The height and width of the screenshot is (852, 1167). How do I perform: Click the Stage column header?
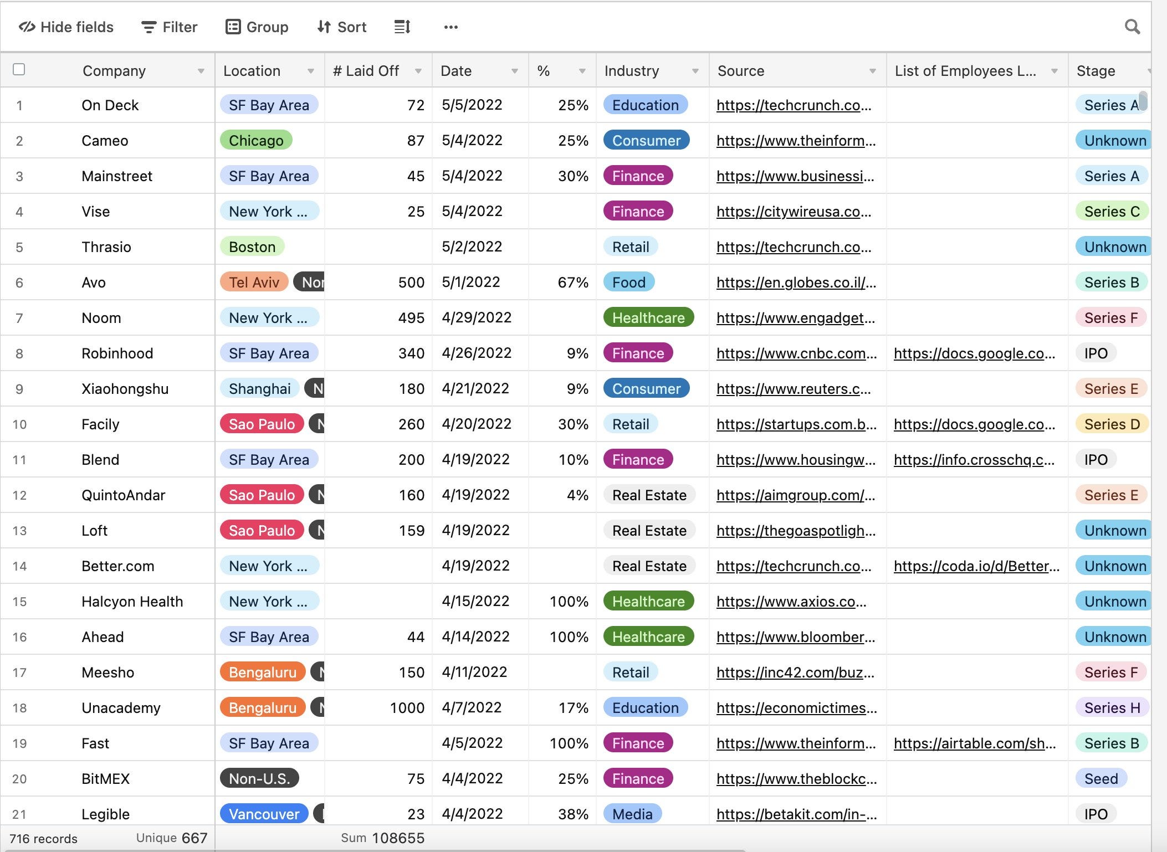(1109, 71)
